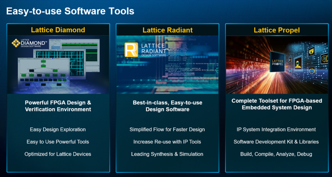The height and width of the screenshot is (177, 332).
Task: Click 'Easy Design Exploration' line
Action: 58,129
